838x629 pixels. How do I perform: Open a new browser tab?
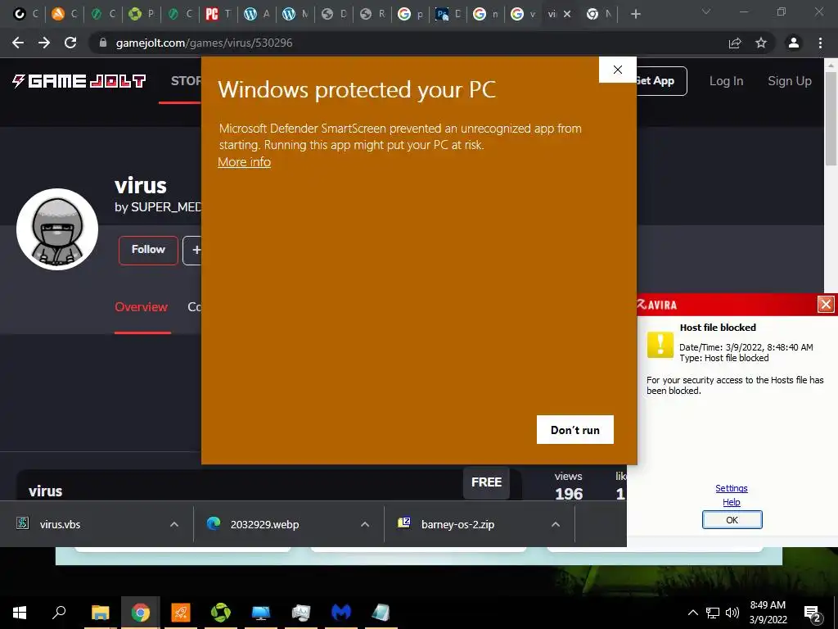pos(635,15)
